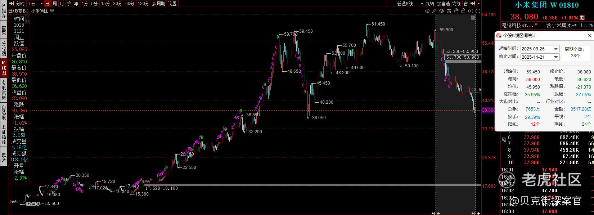Close the shaded interval selection overlay
The height and width of the screenshot is (215, 594).
tap(473, 18)
